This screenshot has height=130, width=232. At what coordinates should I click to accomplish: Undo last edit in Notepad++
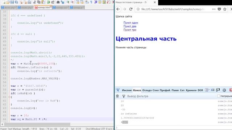(x=48, y=2)
